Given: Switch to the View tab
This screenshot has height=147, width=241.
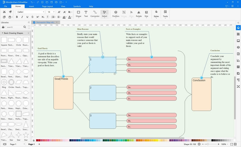Looking at the screenshot, I should [x=63, y=6].
